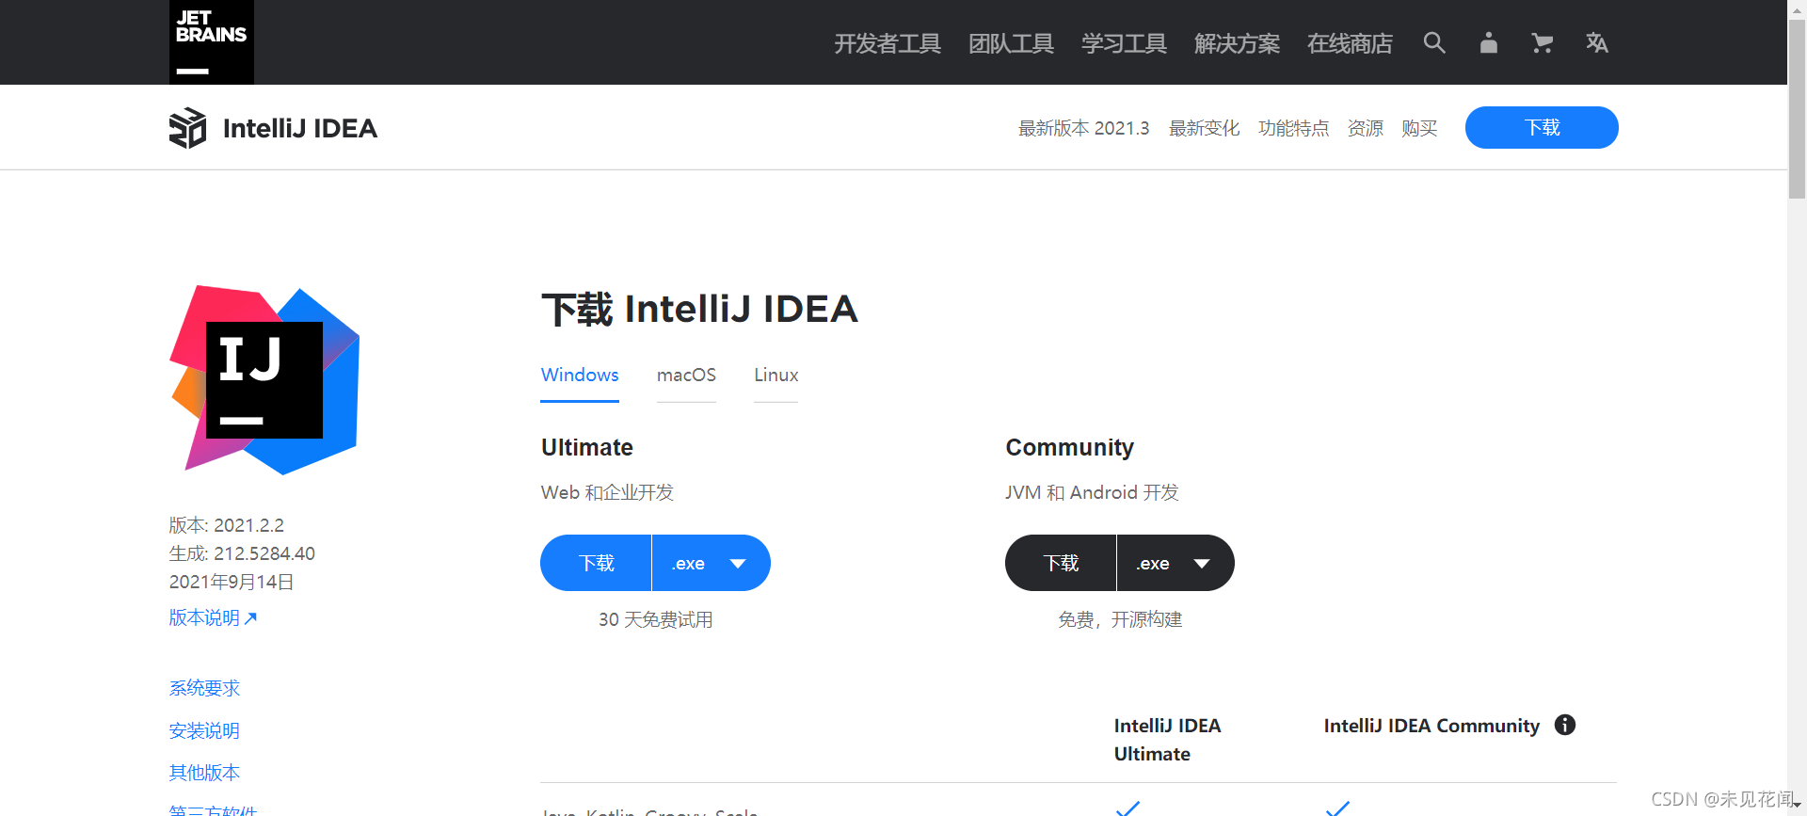
Task: Open the 系统要求 link
Action: point(204,688)
